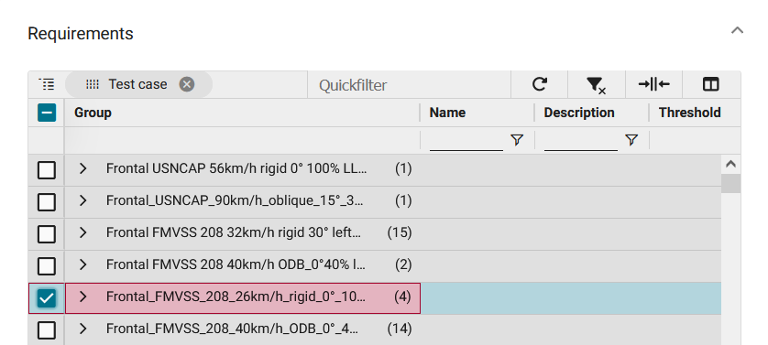Uncheck the Frontal_FMVSS_208_26km/h row checkbox
768x345 pixels.
point(47,298)
